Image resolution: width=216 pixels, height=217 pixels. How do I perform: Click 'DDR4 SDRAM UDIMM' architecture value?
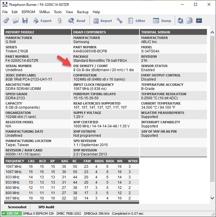pos(23,89)
